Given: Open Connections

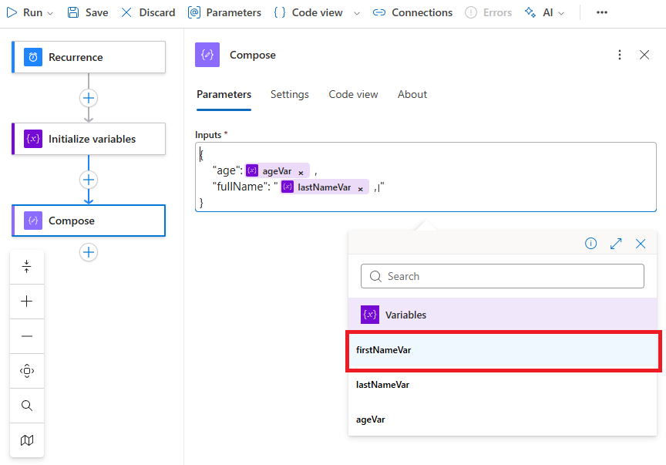Looking at the screenshot, I should pyautogui.click(x=412, y=13).
